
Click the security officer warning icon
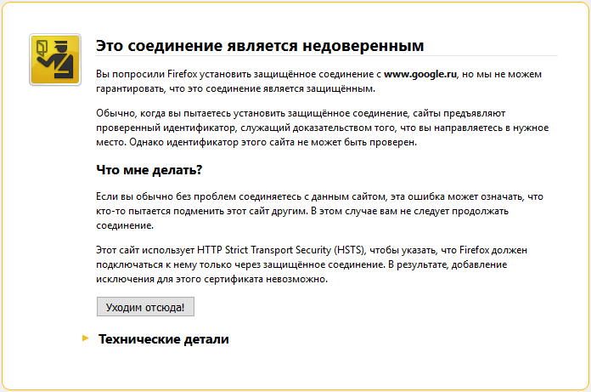click(55, 60)
